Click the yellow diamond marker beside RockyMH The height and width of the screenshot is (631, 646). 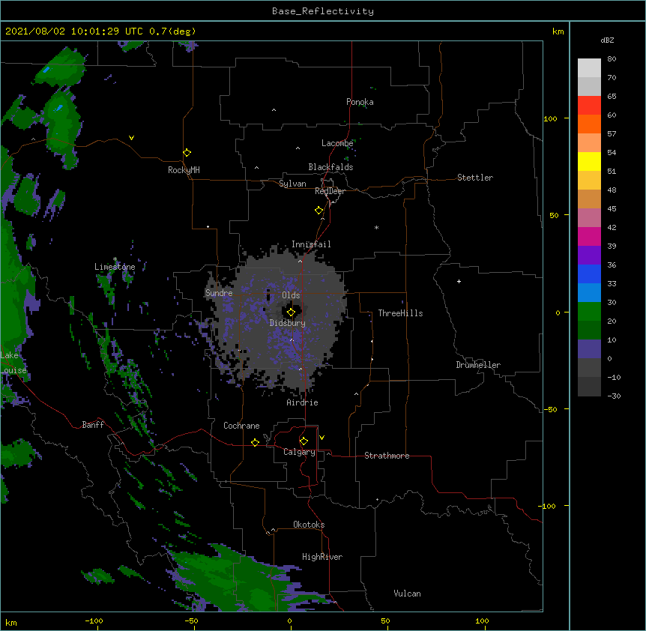[187, 153]
